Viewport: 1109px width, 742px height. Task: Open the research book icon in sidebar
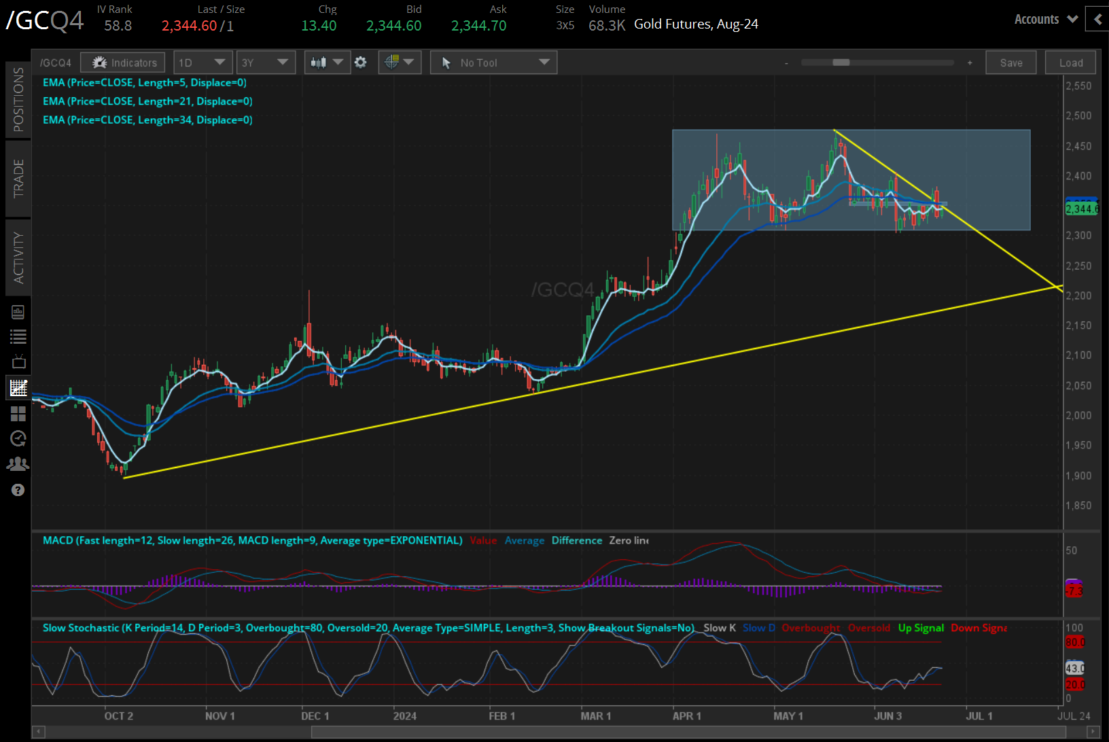coord(18,312)
